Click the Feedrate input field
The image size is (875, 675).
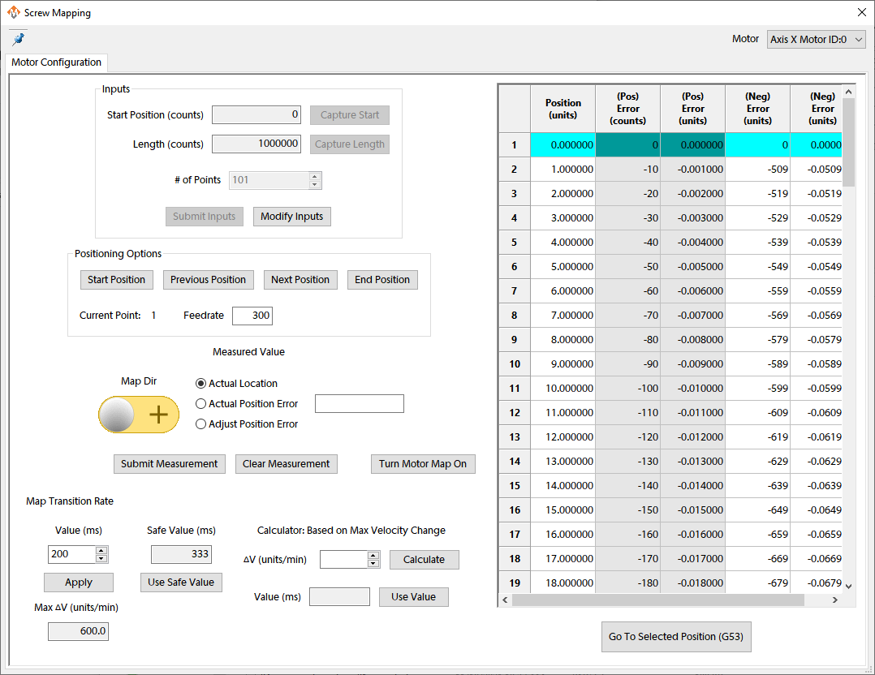point(252,316)
